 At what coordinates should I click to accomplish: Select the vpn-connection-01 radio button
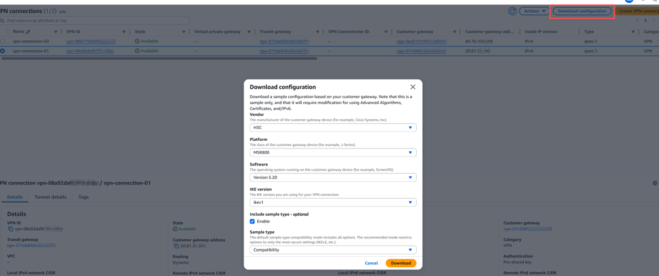pos(3,51)
